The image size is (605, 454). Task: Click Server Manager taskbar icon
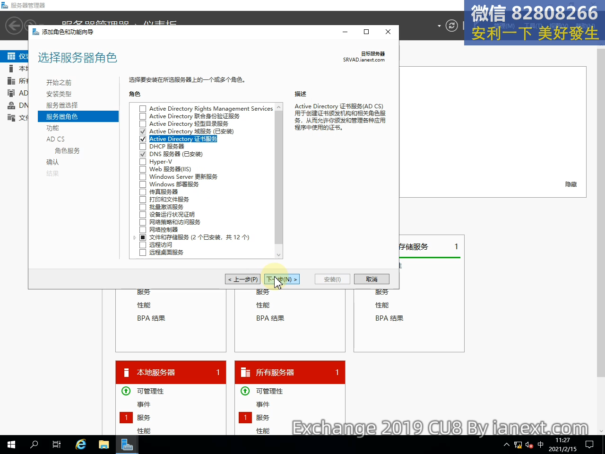coord(127,445)
